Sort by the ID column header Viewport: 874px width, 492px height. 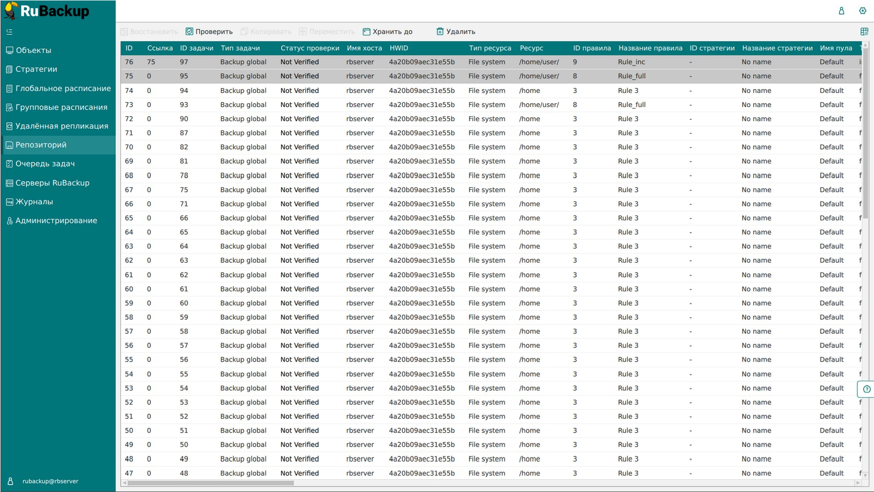129,48
